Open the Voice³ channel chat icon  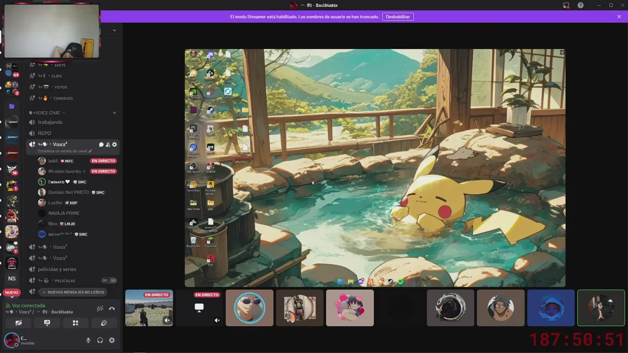pos(101,145)
